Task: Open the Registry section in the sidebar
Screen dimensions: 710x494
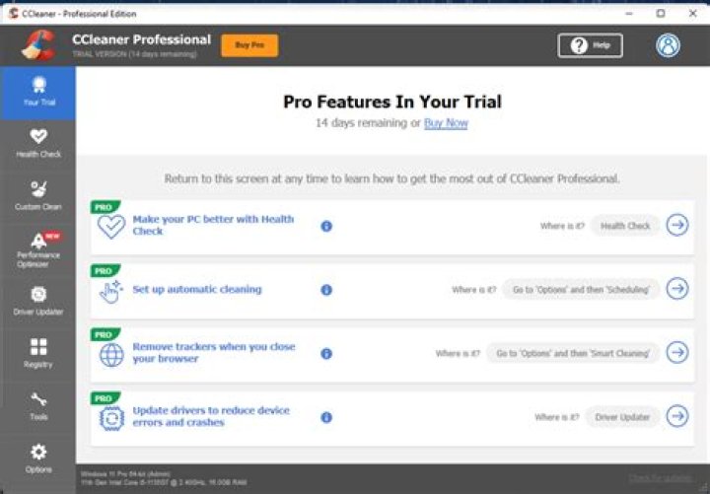Action: point(38,354)
